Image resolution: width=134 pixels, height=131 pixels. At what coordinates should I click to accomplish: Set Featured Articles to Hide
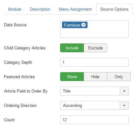(x=95, y=77)
